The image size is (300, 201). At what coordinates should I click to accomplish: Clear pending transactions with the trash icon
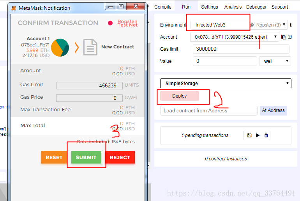[x=266, y=135]
